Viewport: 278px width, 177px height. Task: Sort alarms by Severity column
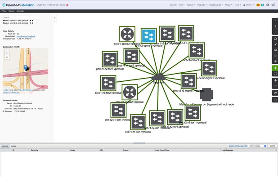tap(34, 150)
